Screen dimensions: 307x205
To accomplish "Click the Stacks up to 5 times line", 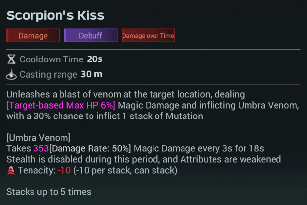I will point(49,192).
